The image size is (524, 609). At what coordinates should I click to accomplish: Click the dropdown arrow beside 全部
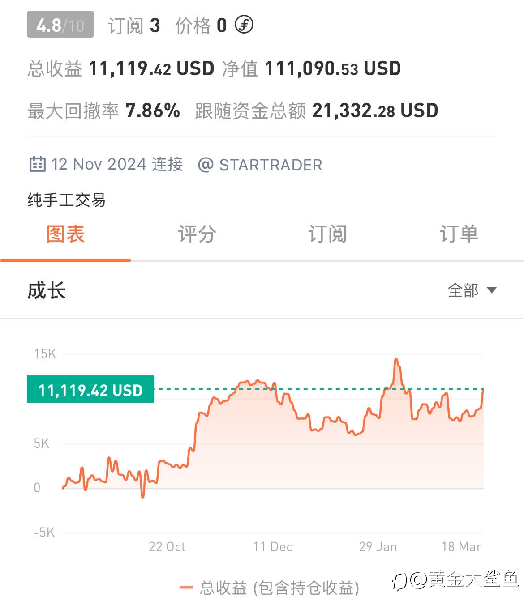491,290
